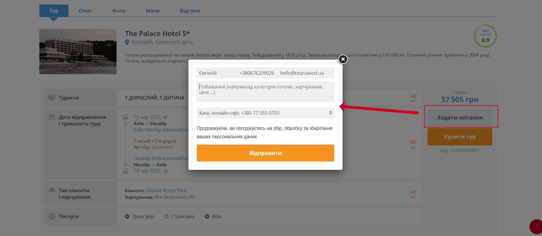542x236 pixels.
Task: Click the Купити тур button
Action: click(x=459, y=137)
